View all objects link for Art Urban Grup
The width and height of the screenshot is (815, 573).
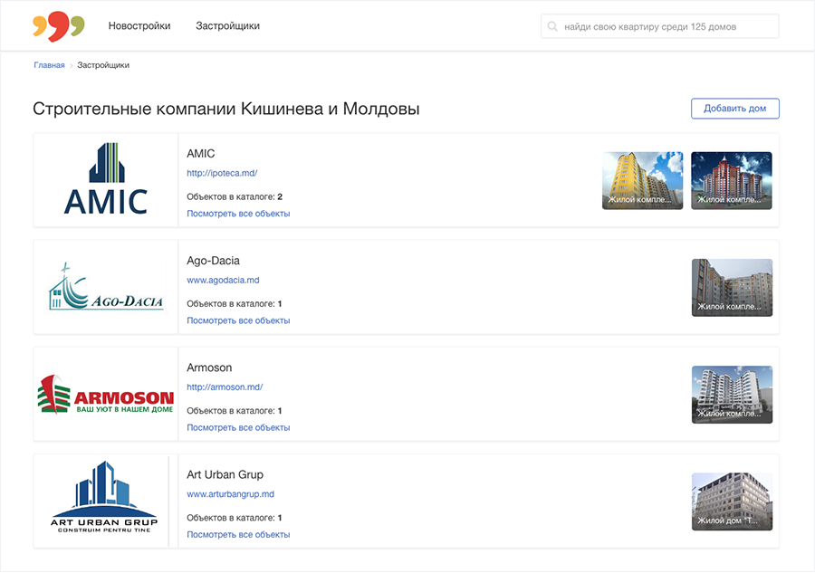[238, 535]
